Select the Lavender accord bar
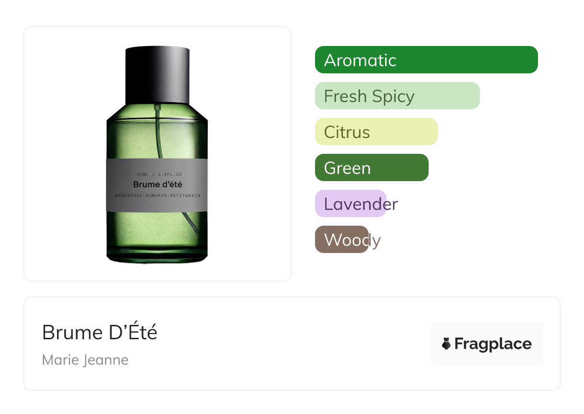The image size is (584, 414). click(x=351, y=204)
